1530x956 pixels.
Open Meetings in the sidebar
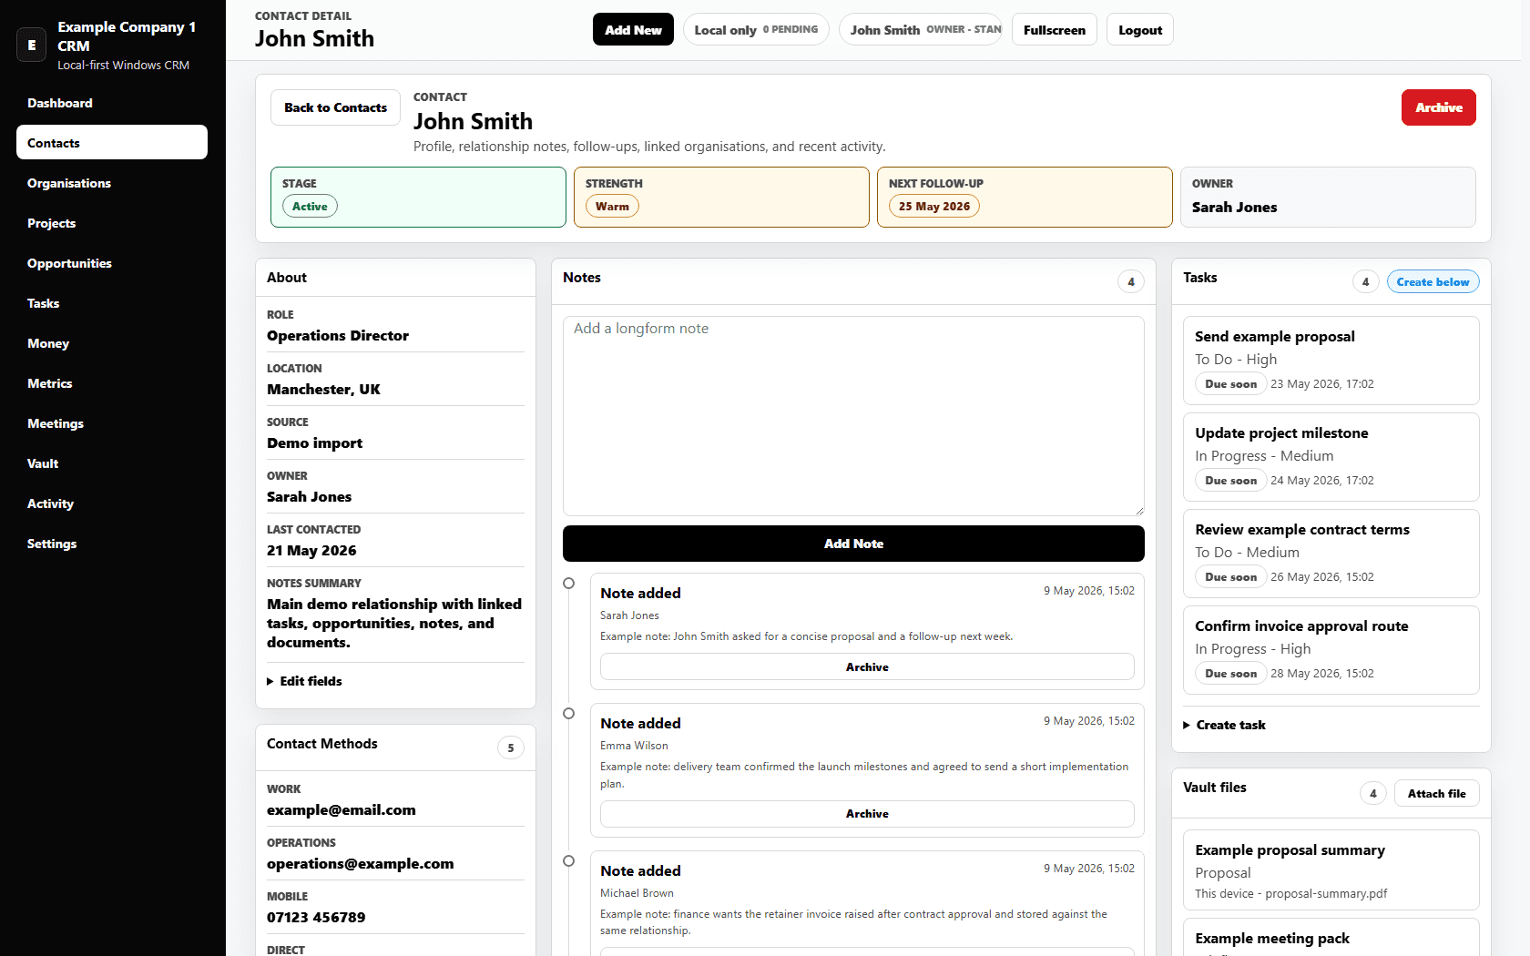point(112,423)
